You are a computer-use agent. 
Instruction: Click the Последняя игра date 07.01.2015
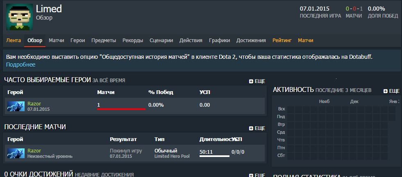point(315,9)
